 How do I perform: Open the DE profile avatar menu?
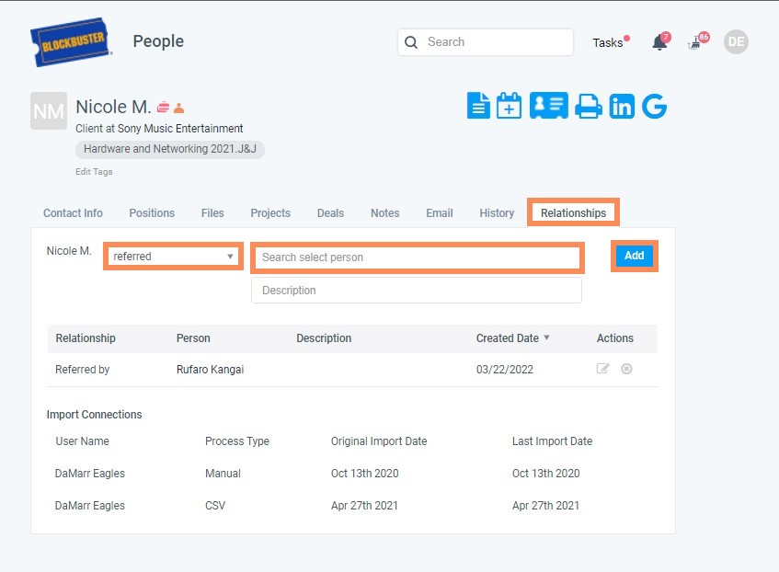click(x=735, y=41)
